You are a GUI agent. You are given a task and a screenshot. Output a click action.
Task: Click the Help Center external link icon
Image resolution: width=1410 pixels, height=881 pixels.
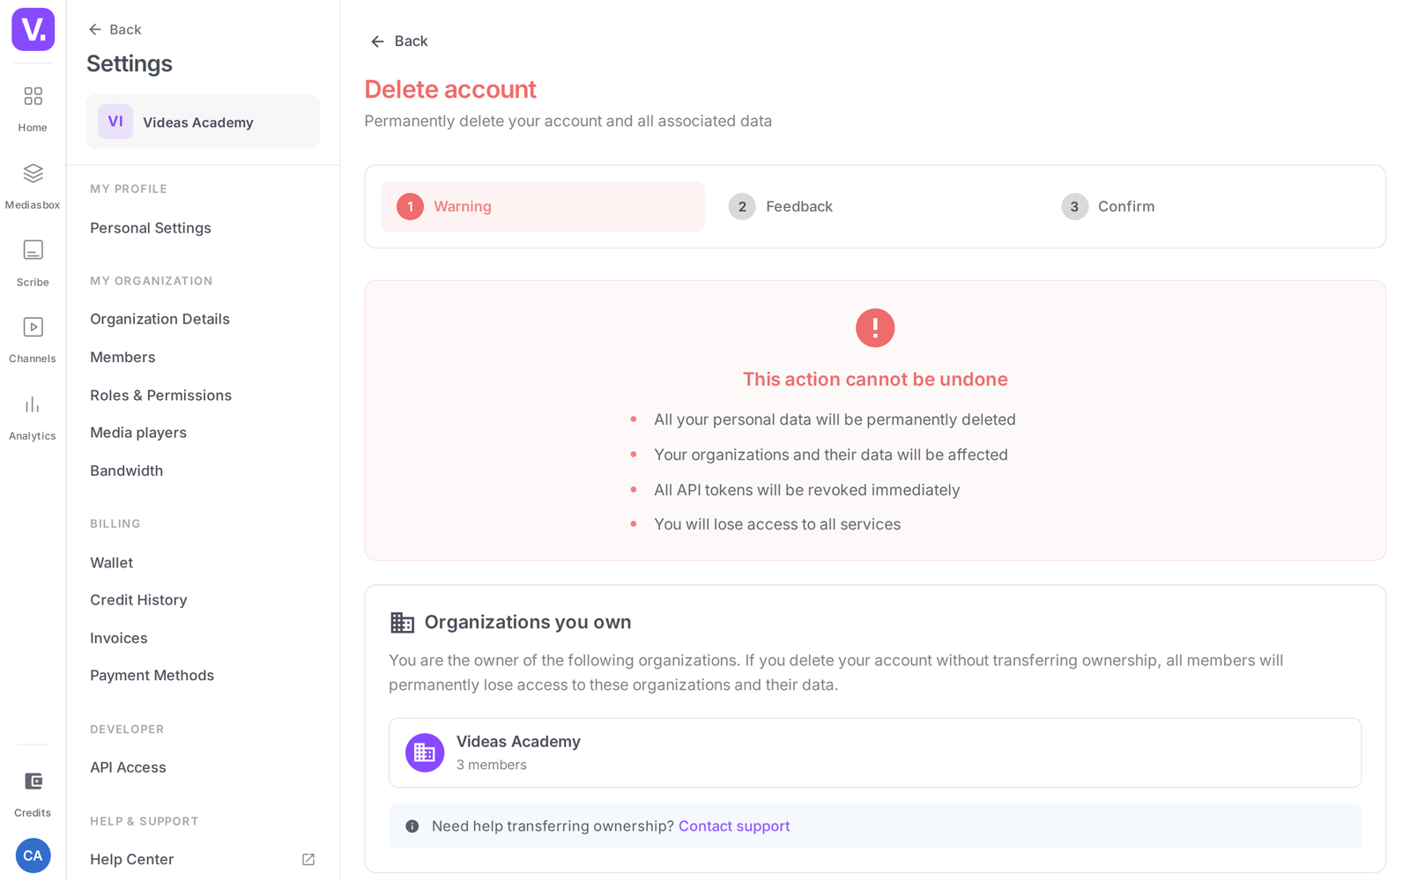point(308,859)
